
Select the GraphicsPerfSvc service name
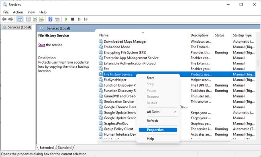(x=116, y=124)
